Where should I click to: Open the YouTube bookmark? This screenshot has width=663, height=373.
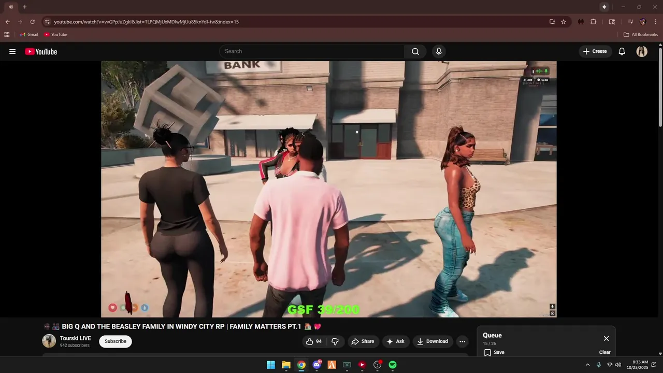[x=55, y=35]
